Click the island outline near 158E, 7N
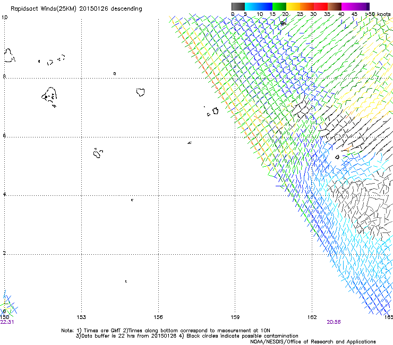The width and height of the screenshot is (393, 345). point(215,111)
